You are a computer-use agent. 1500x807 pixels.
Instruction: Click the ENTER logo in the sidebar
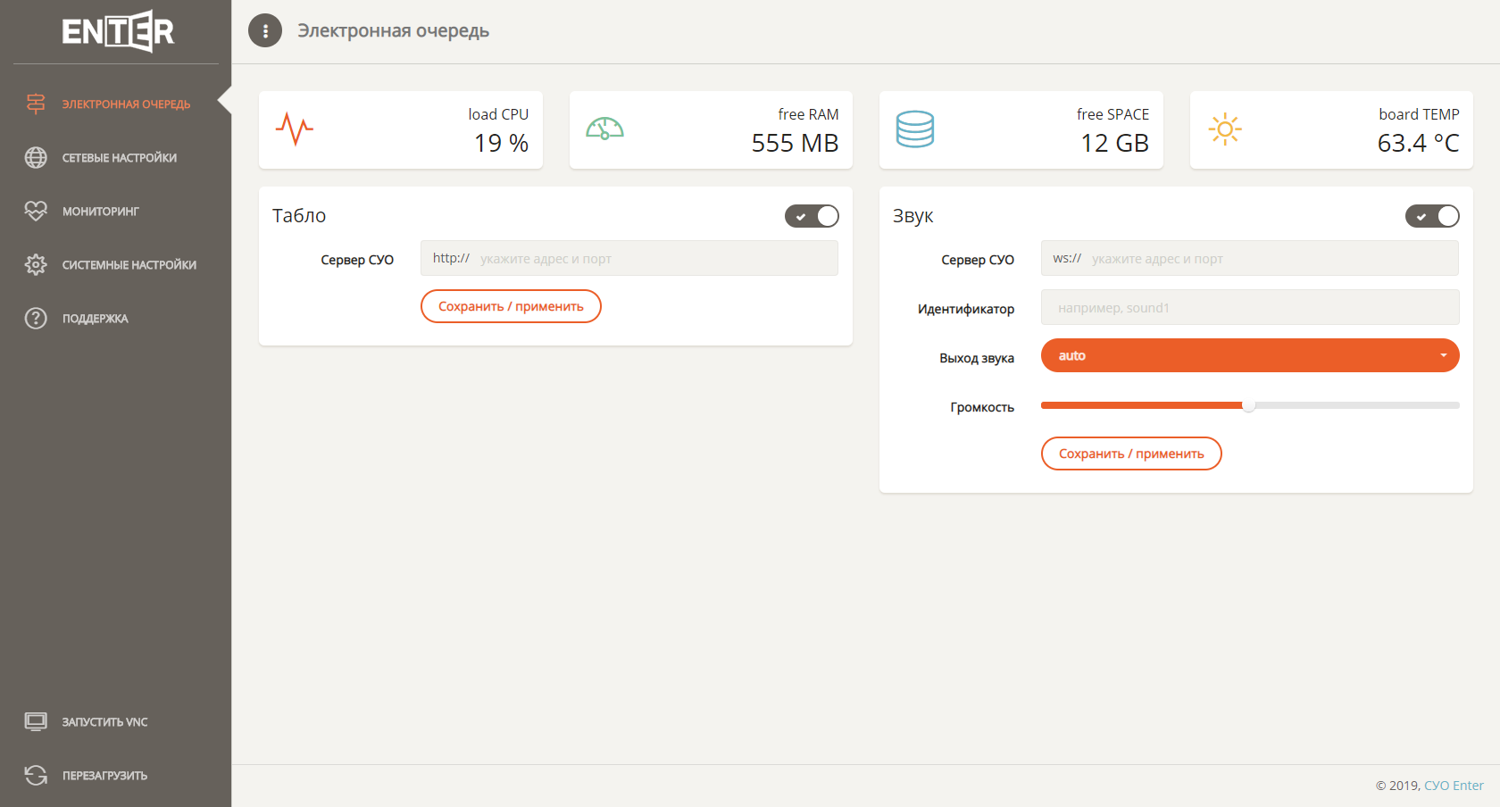click(x=117, y=31)
